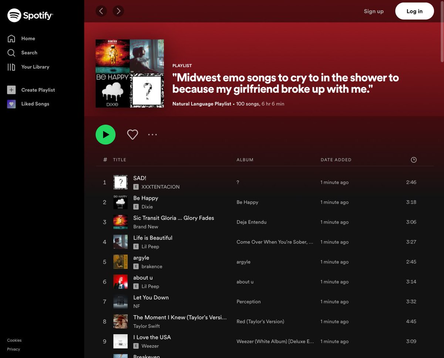Click the about u track title
Image resolution: width=444 pixels, height=358 pixels.
(x=143, y=278)
